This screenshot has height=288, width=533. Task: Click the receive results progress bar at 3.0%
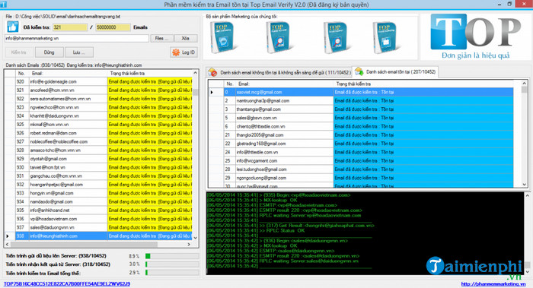tap(172, 264)
